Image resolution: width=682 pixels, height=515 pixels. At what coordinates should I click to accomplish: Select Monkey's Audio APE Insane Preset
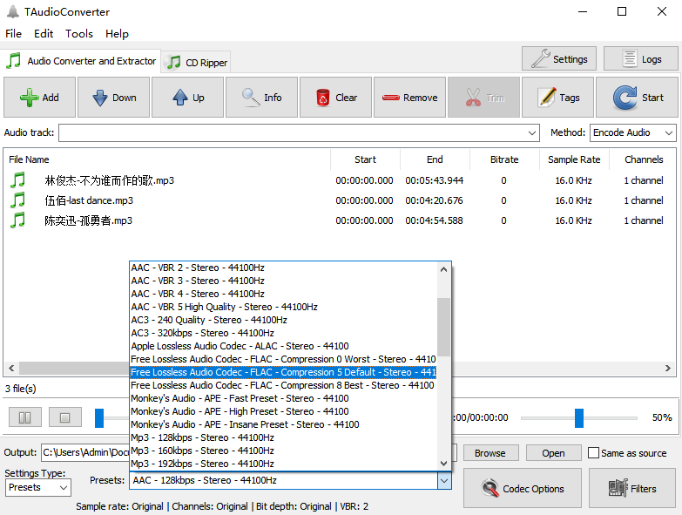coord(283,424)
